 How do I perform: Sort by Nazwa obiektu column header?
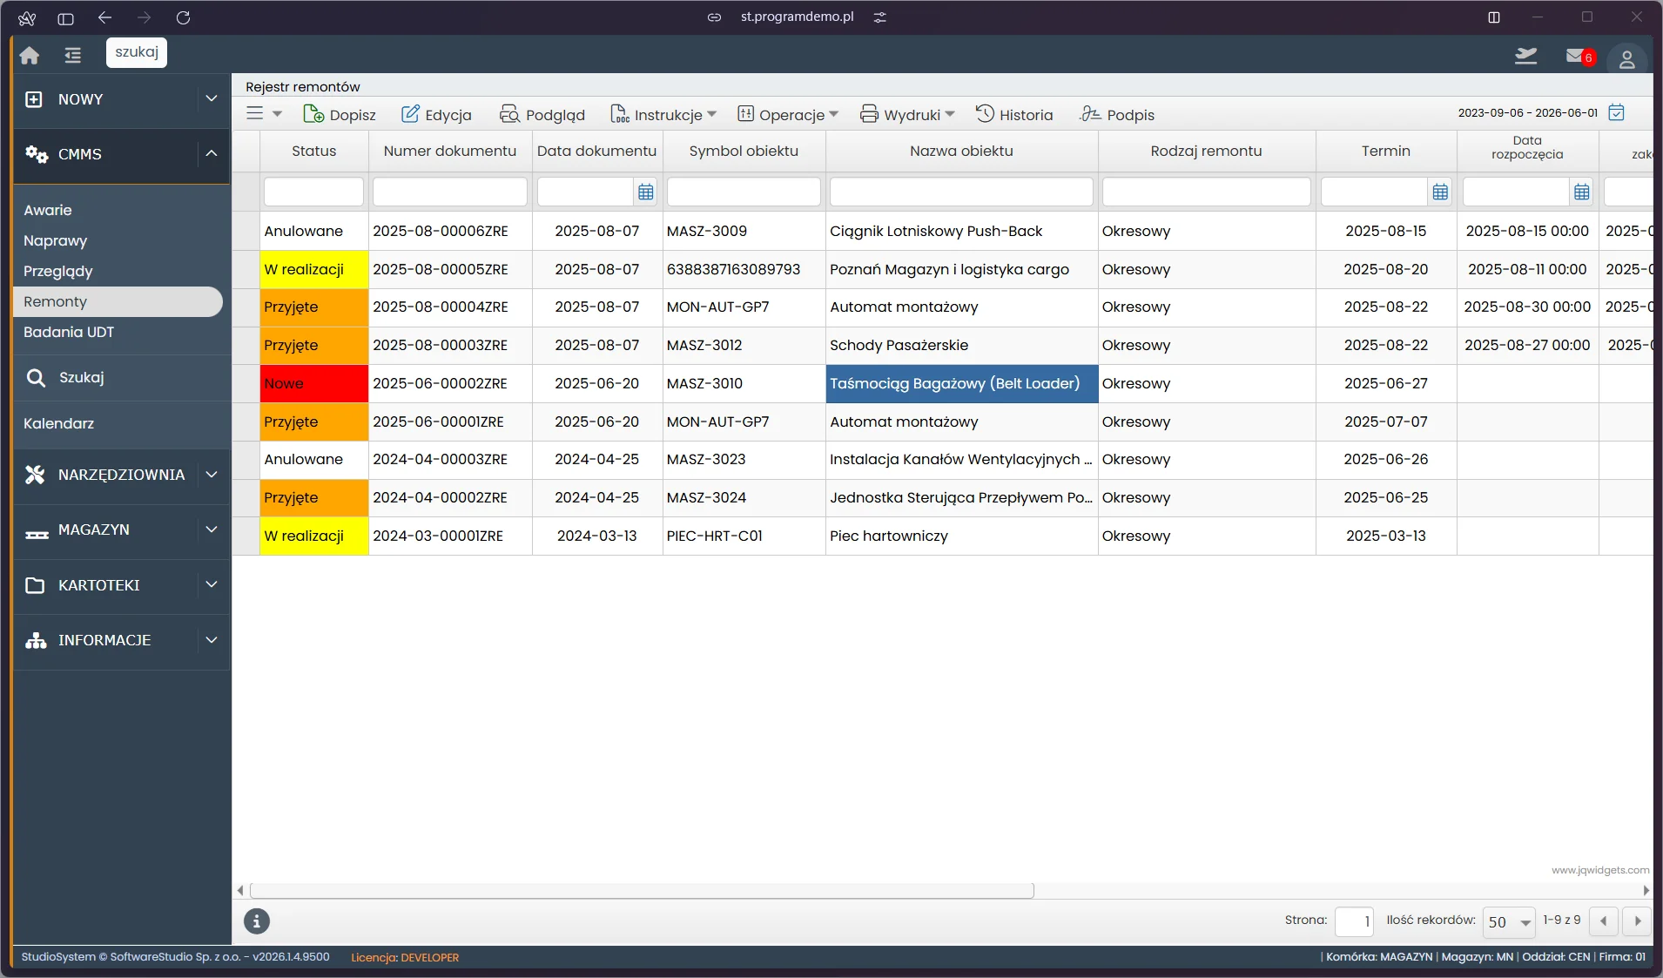961,151
